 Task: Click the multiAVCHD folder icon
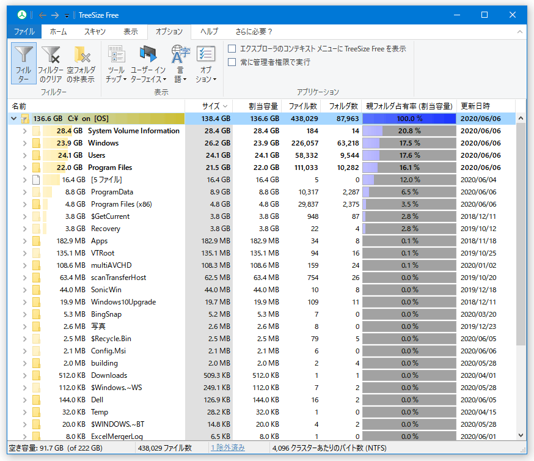36,265
